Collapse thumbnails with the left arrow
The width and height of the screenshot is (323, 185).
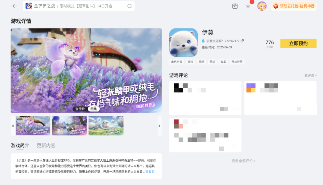click(12, 126)
